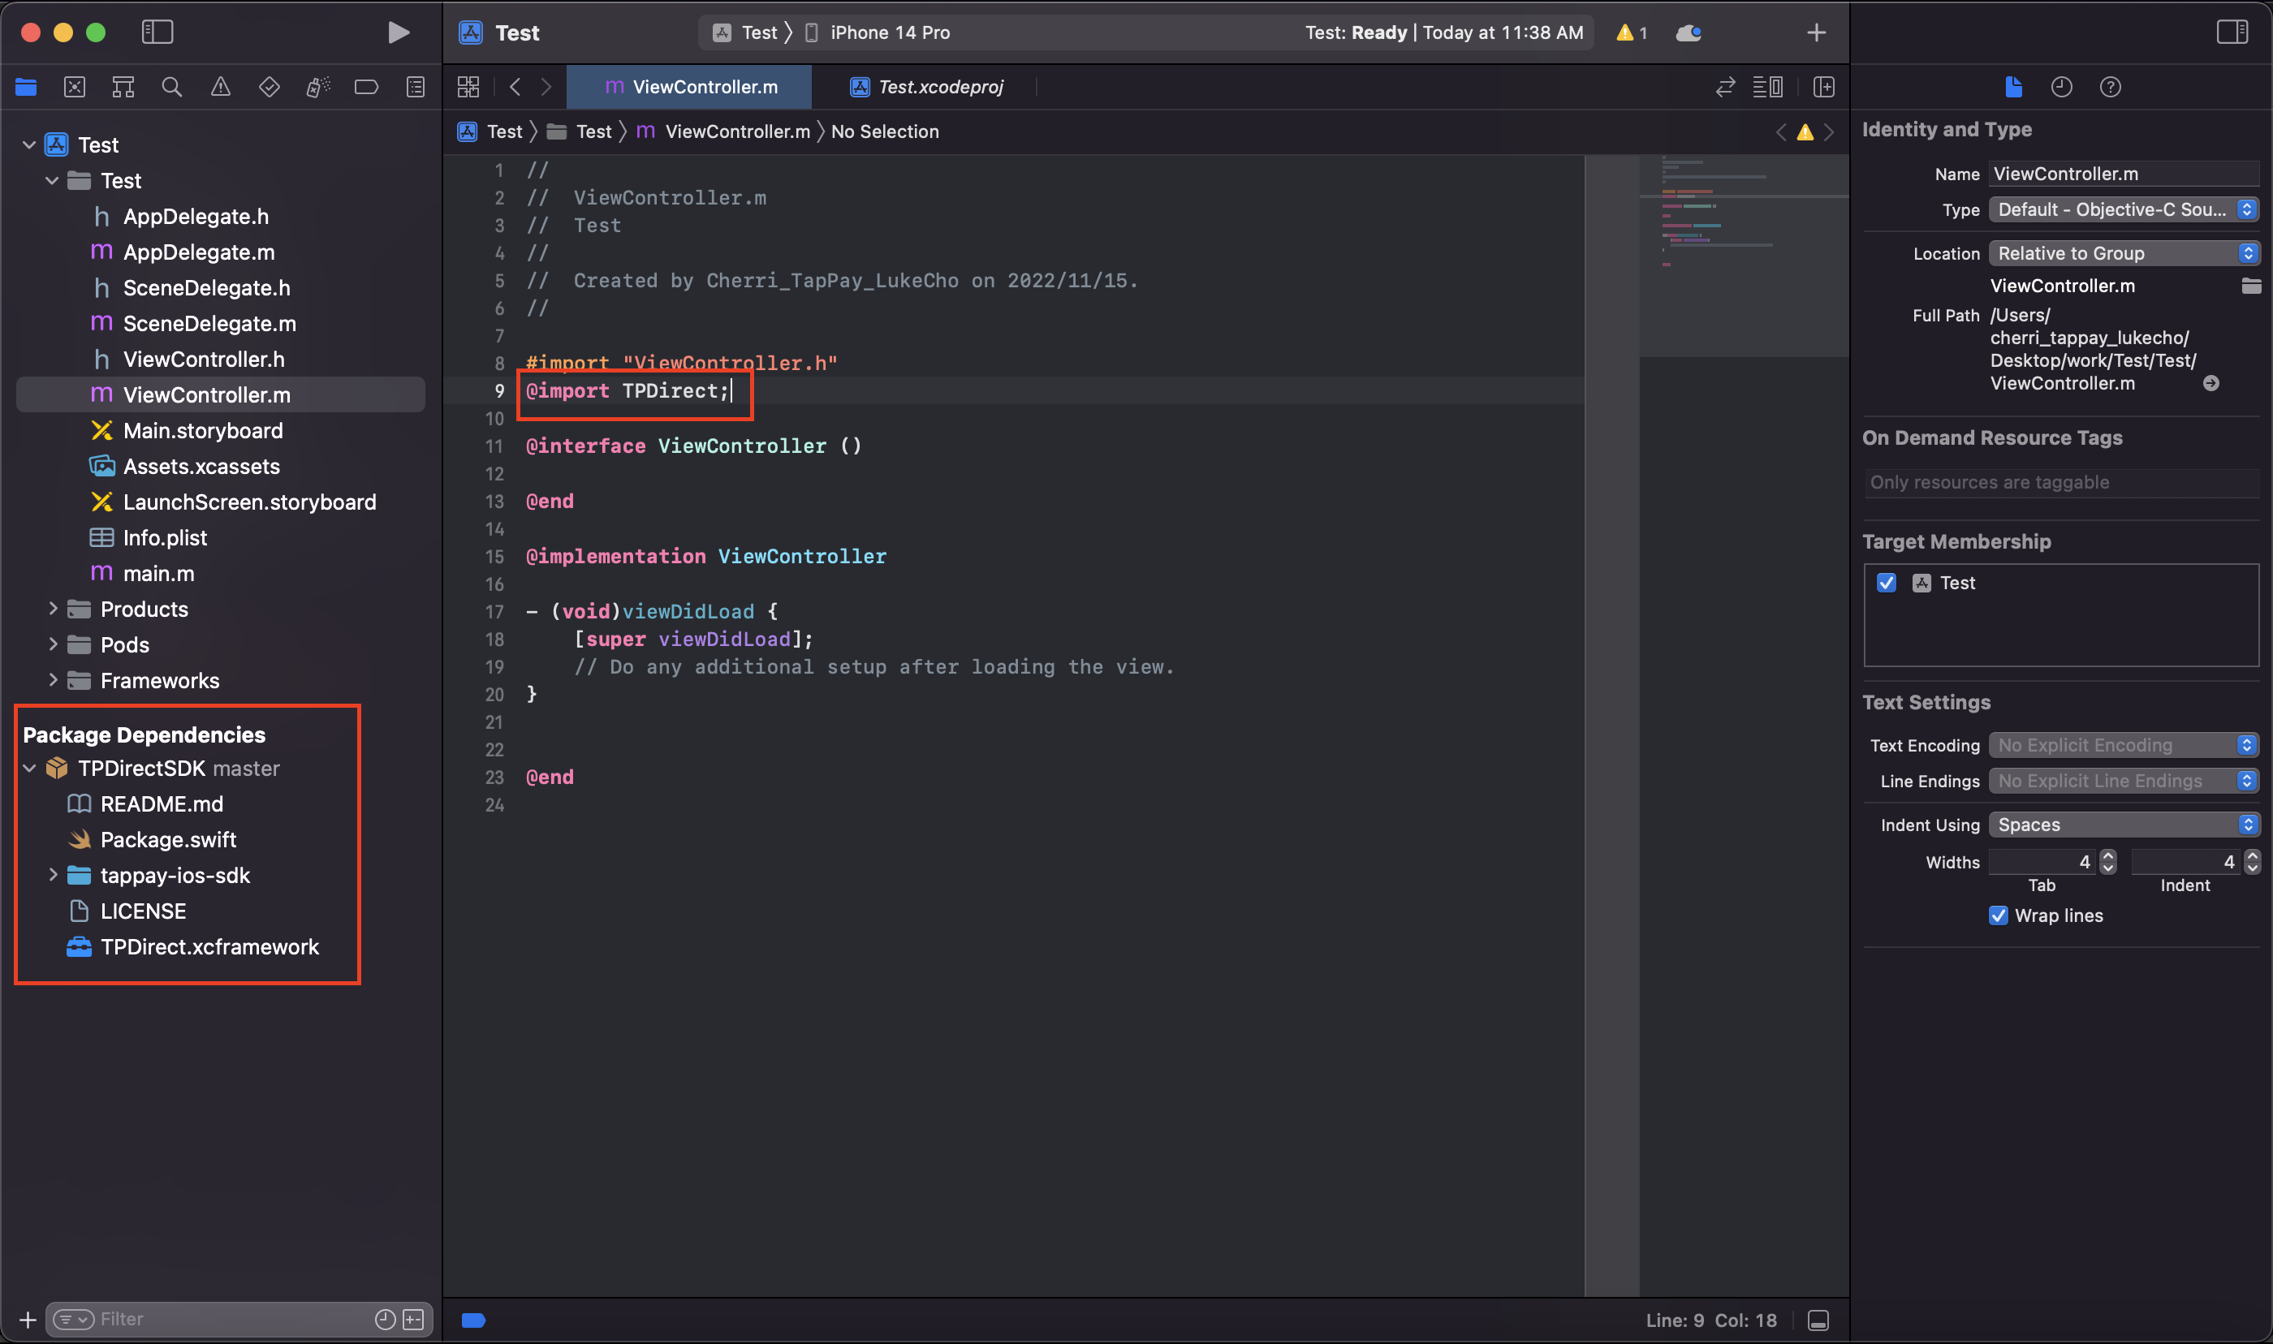Uncheck Test target membership checkbox
This screenshot has height=1344, width=2273.
[x=1887, y=583]
